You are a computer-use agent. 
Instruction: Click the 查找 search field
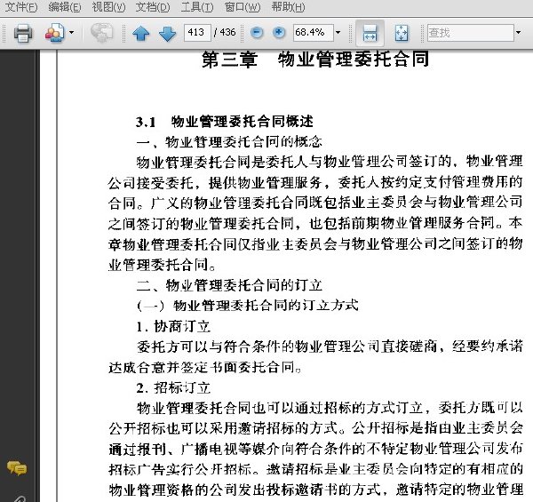click(470, 33)
